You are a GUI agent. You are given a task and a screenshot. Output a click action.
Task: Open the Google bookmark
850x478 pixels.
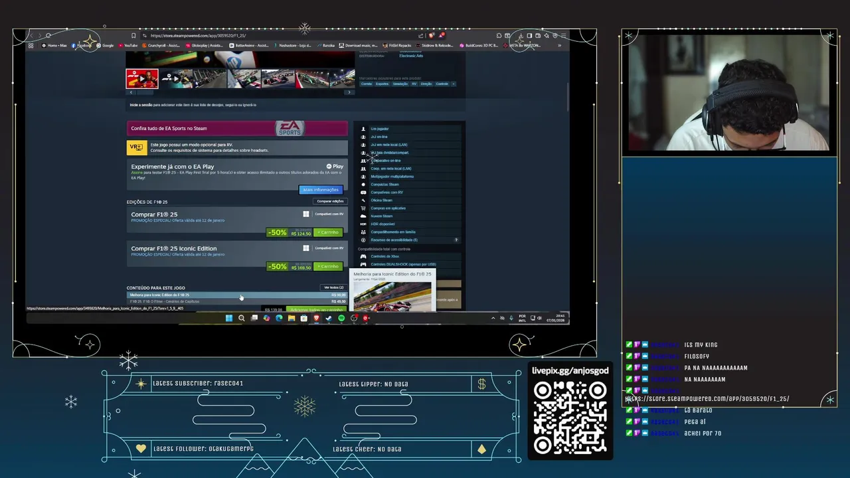pos(105,45)
